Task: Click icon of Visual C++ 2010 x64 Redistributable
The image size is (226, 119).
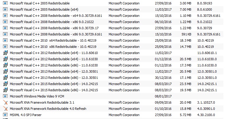Action: tap(5, 40)
